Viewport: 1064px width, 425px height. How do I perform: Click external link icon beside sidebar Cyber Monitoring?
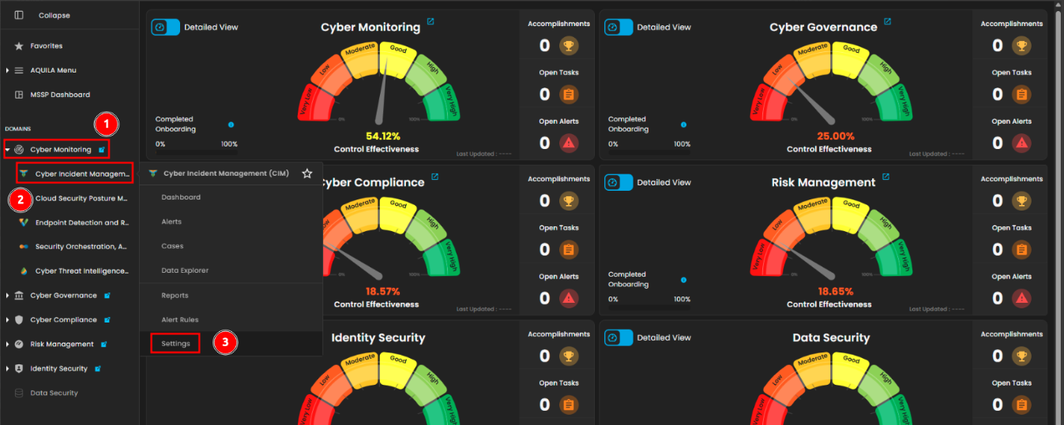coord(101,149)
